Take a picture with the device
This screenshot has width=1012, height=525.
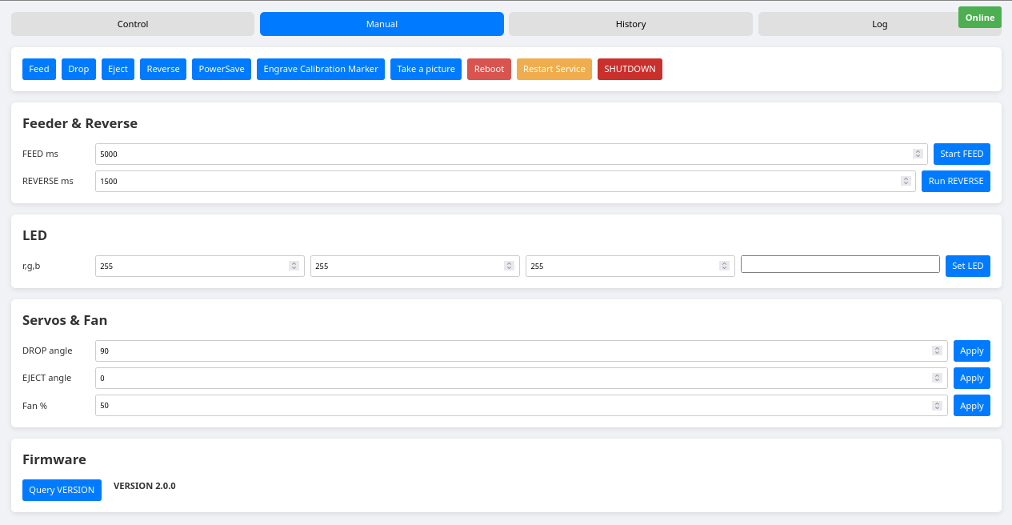pos(426,69)
